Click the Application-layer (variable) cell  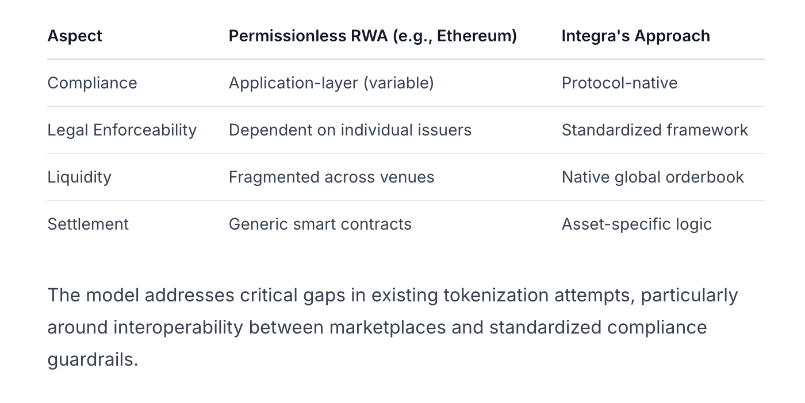pos(331,83)
